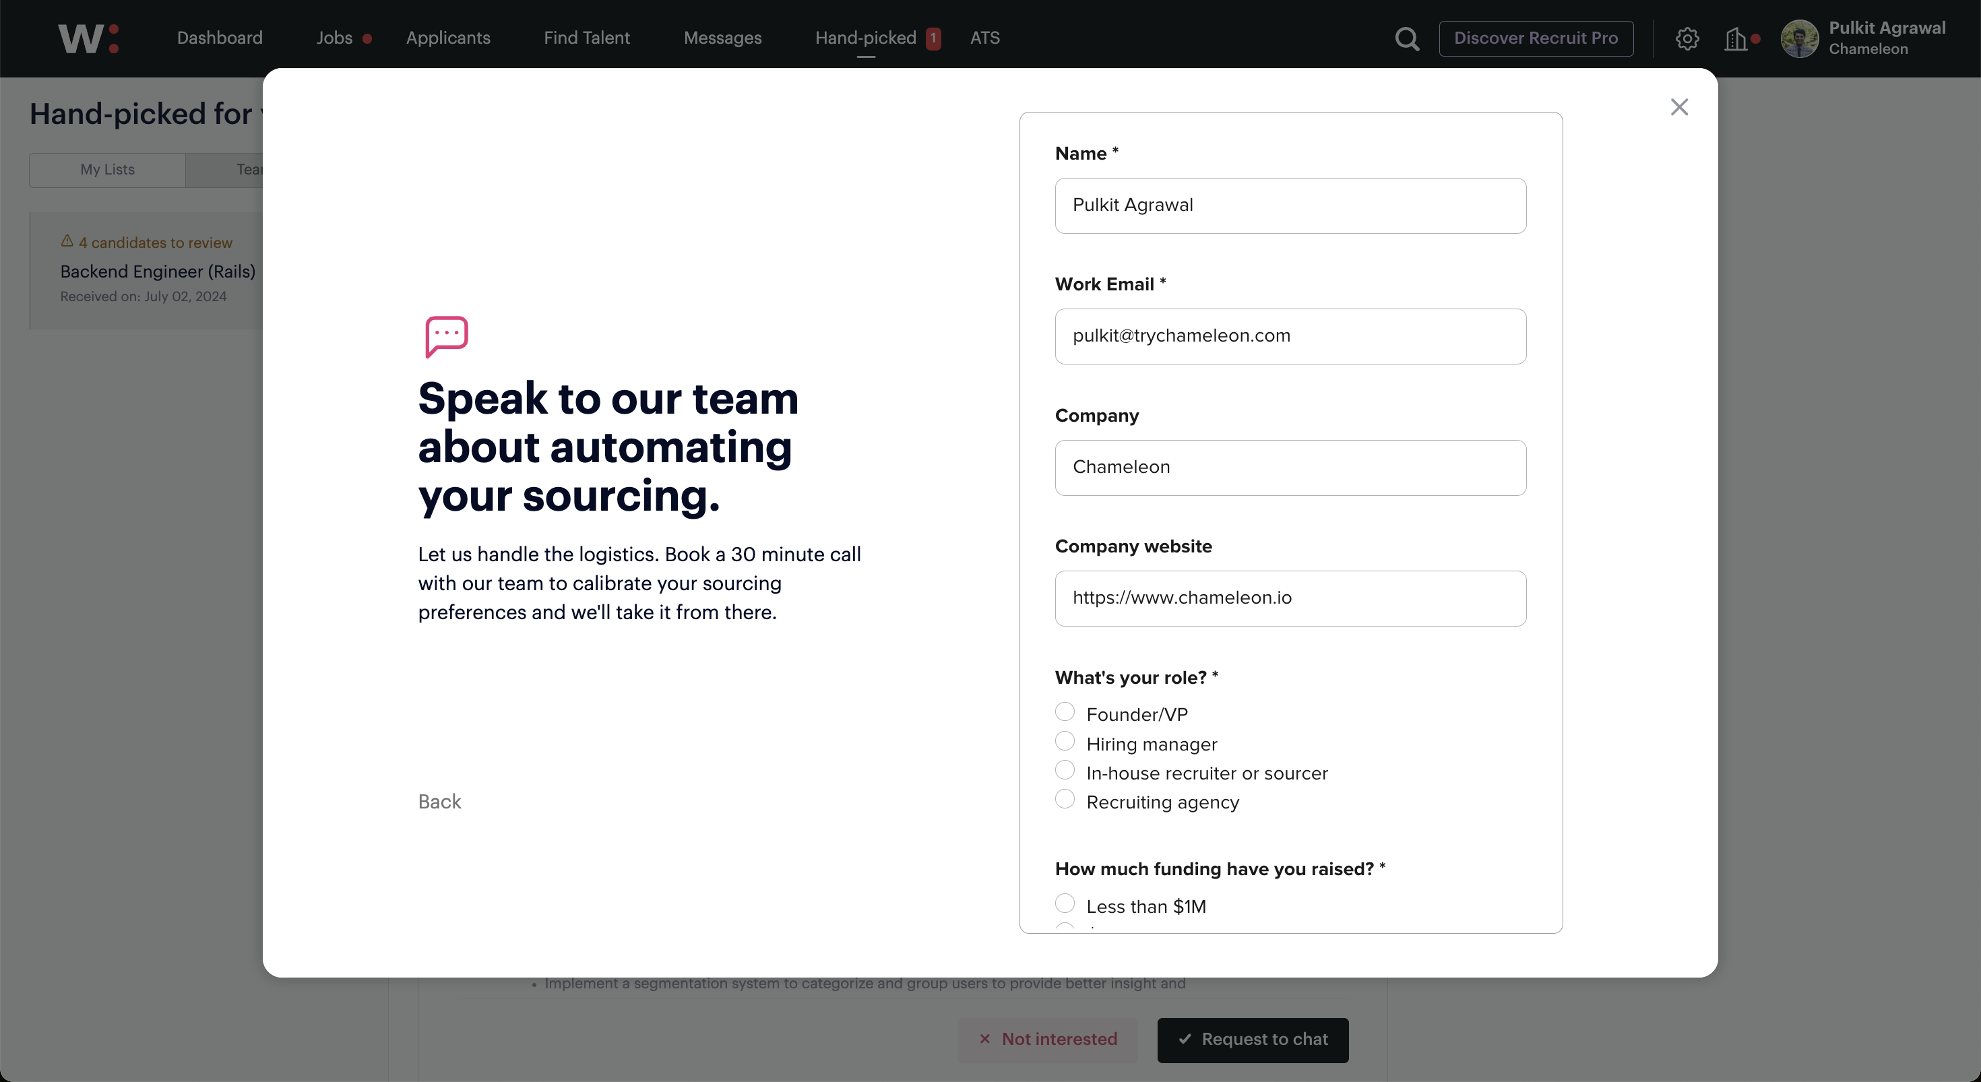1981x1082 pixels.
Task: Select Founder/VP role radio
Action: click(1065, 711)
